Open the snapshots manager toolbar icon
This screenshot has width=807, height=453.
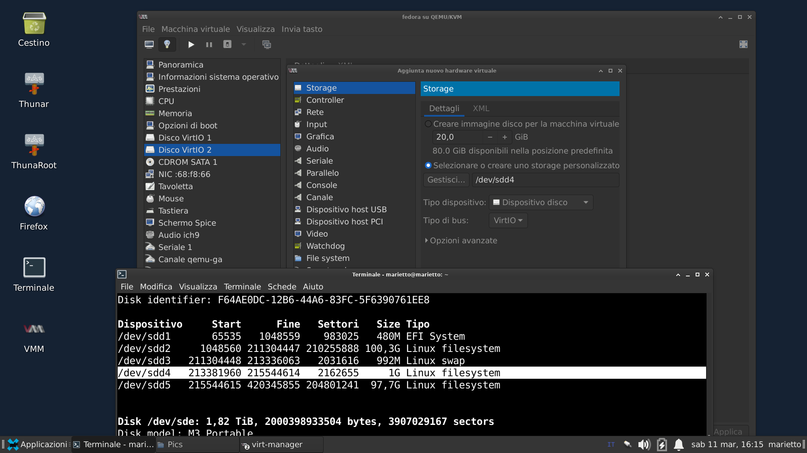pyautogui.click(x=266, y=44)
